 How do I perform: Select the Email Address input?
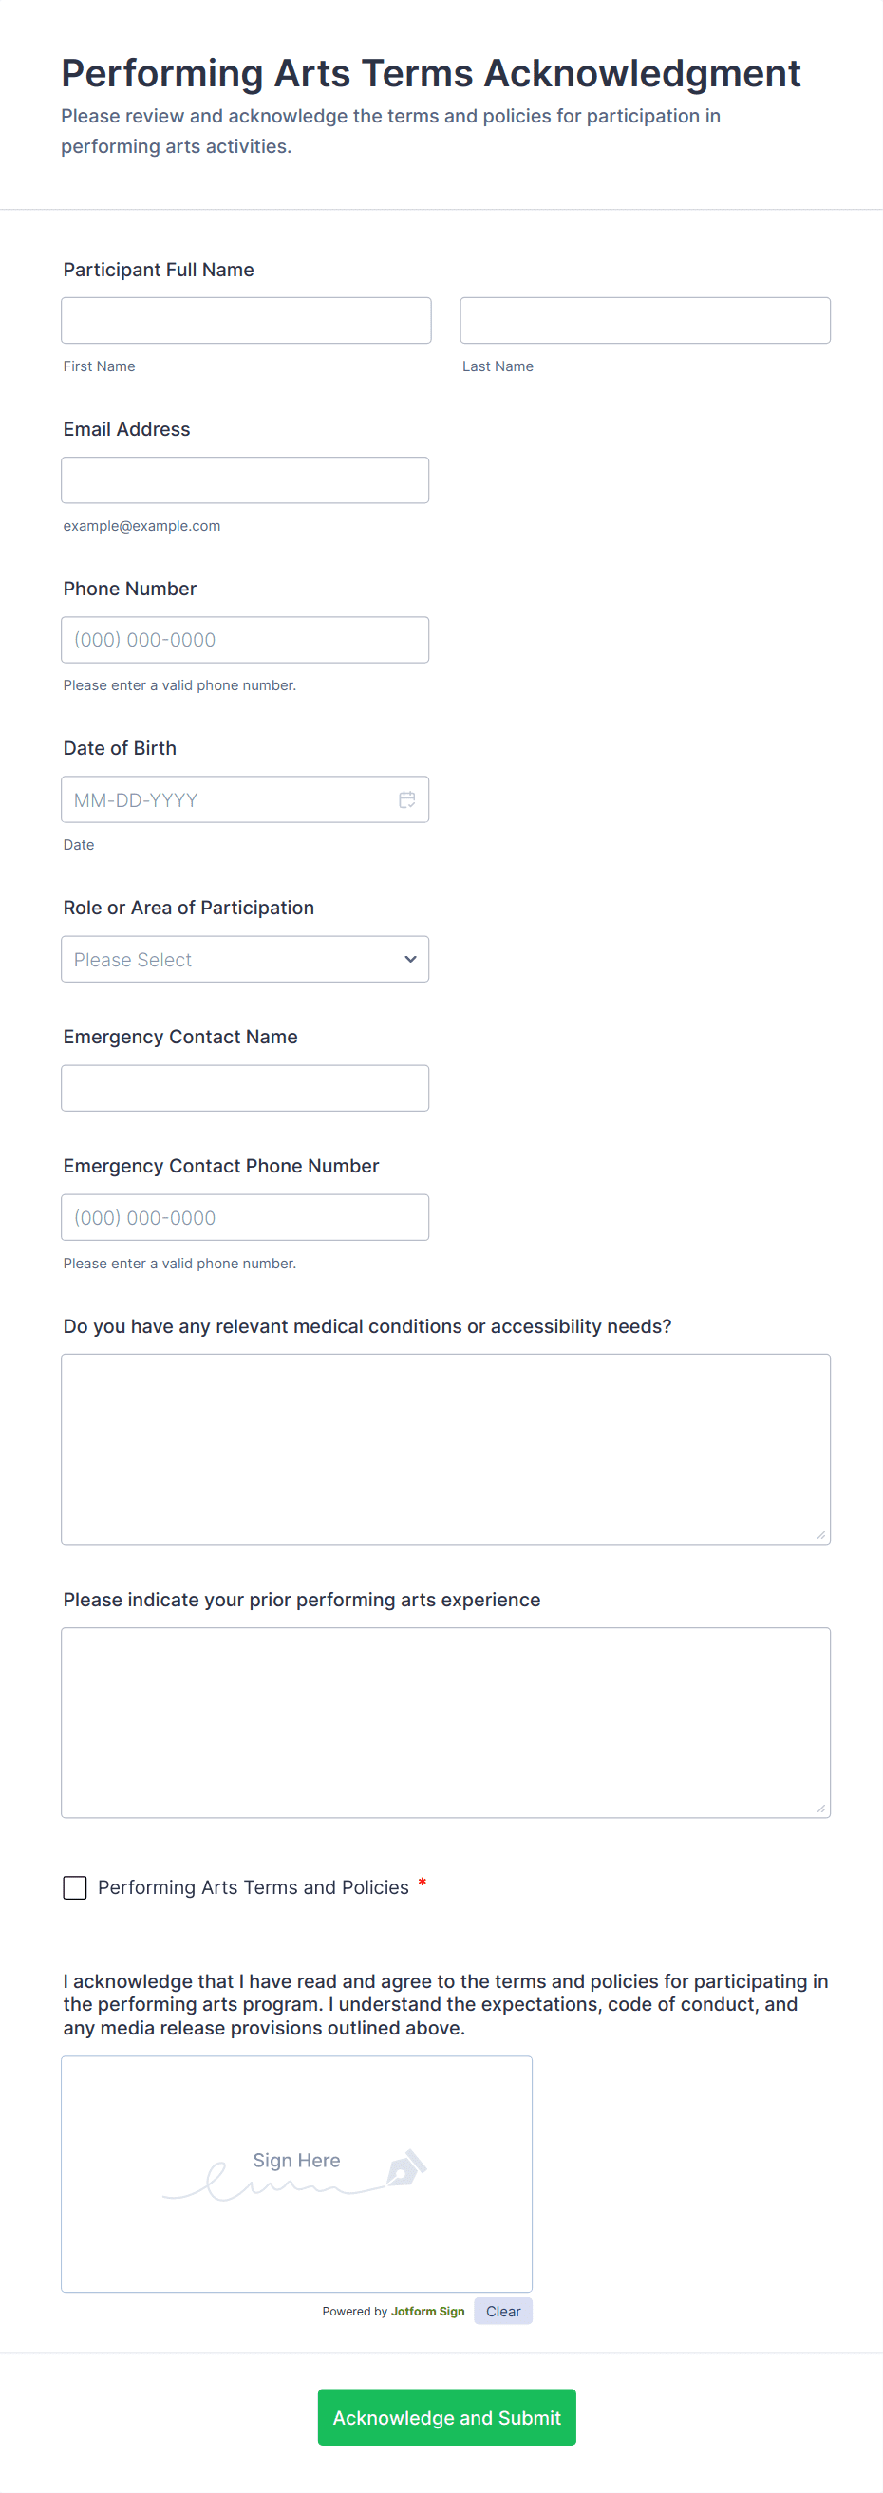[x=244, y=480]
